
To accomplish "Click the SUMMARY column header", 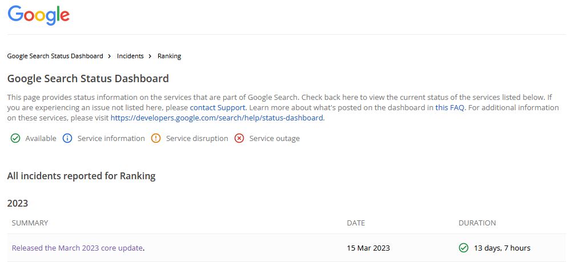I will [30, 223].
